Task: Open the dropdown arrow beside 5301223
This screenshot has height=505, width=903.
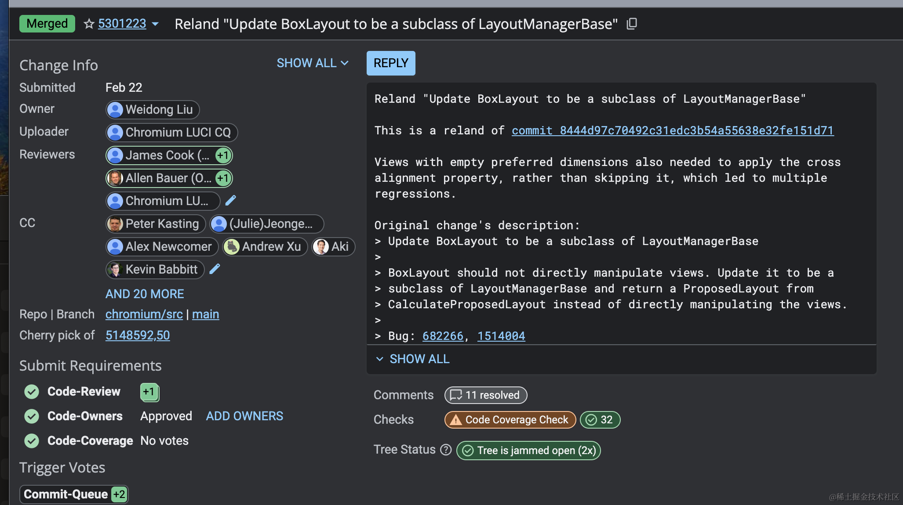Action: click(x=155, y=24)
